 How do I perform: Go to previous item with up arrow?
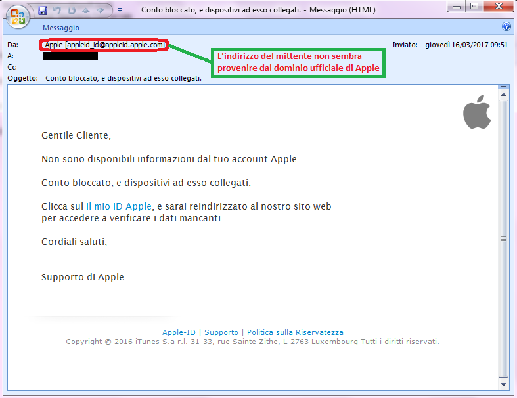[86, 11]
